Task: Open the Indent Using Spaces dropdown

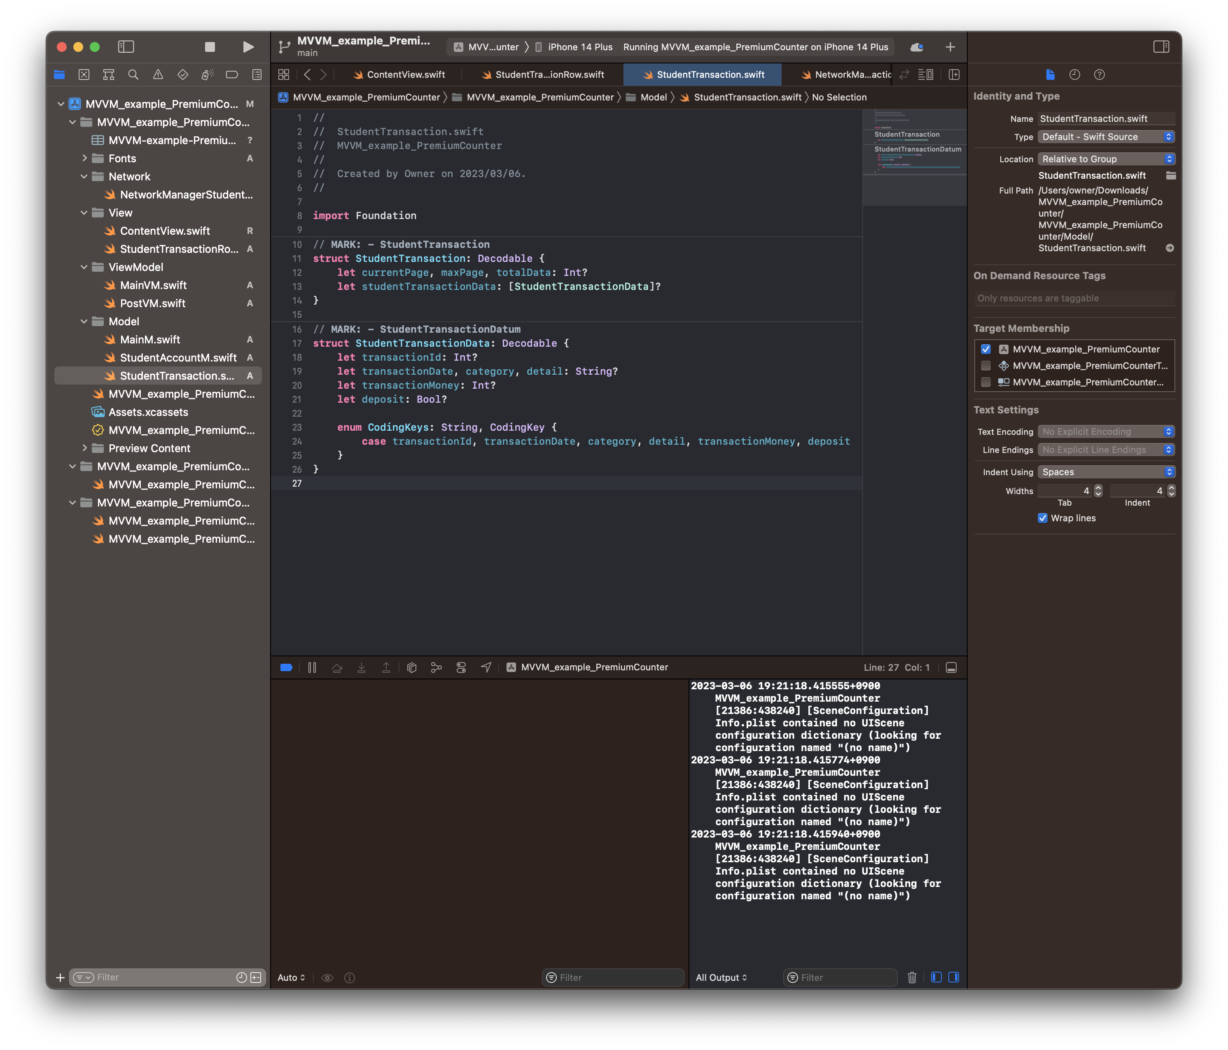Action: coord(1106,472)
